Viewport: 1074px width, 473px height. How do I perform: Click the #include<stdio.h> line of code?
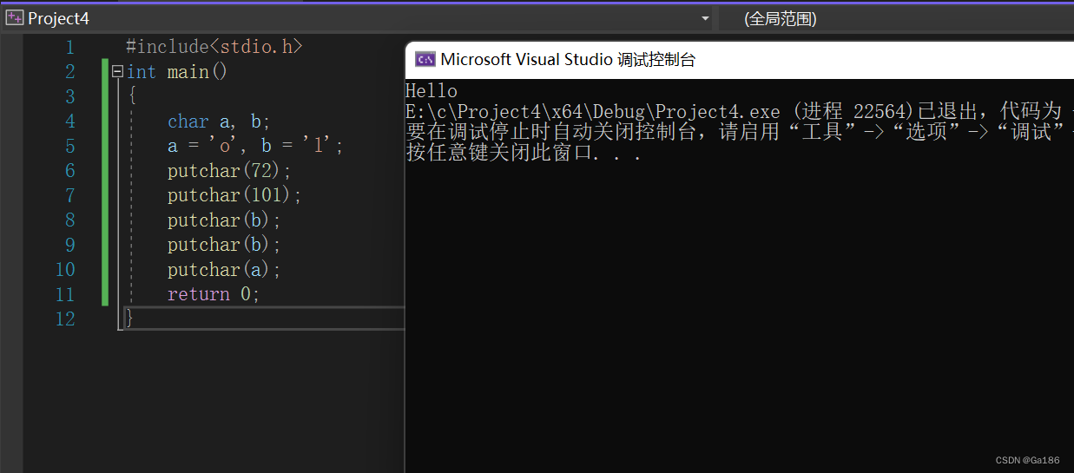tap(214, 47)
